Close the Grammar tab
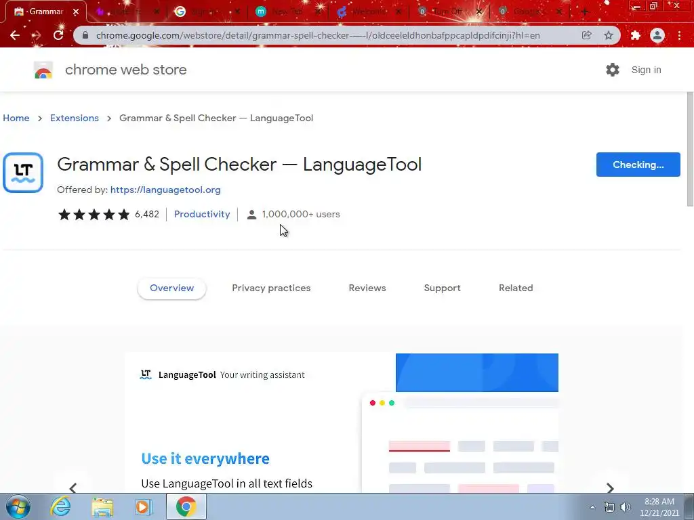694x520 pixels. click(x=76, y=12)
